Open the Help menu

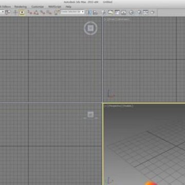coord(68,7)
